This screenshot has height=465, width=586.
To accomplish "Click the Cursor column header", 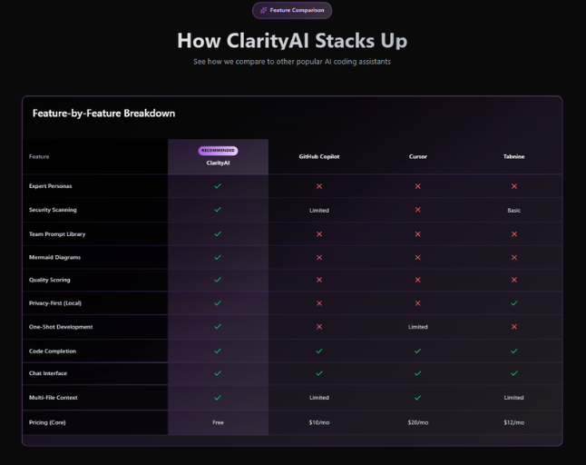I will pos(417,156).
